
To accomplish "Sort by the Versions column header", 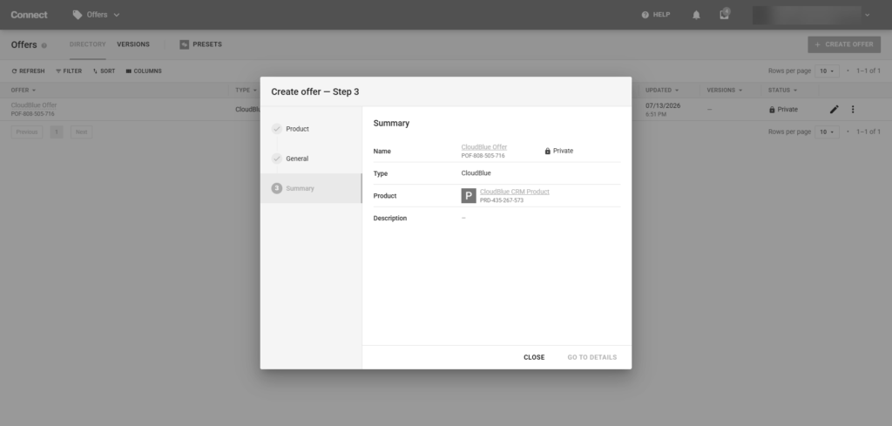I will coord(725,91).
